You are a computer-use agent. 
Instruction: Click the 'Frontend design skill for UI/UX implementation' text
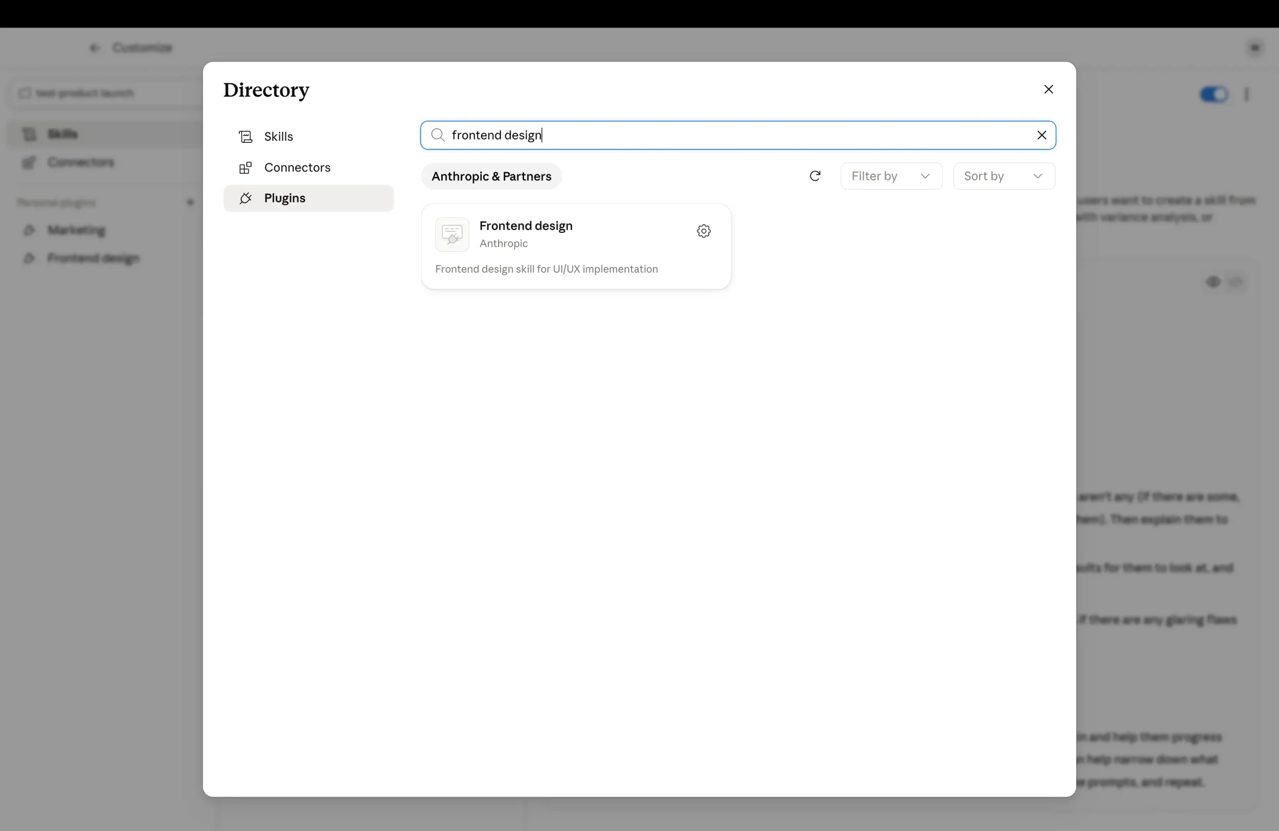click(546, 269)
